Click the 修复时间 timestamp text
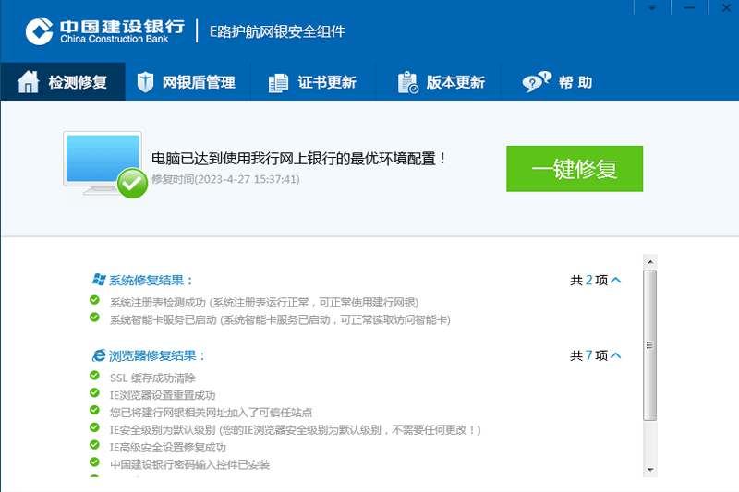The width and height of the screenshot is (739, 492). click(225, 179)
